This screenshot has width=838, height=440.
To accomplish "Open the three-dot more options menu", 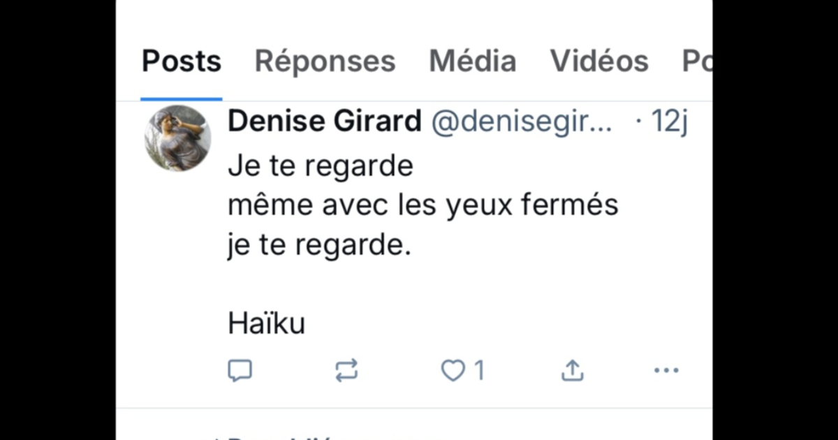I will tap(666, 370).
